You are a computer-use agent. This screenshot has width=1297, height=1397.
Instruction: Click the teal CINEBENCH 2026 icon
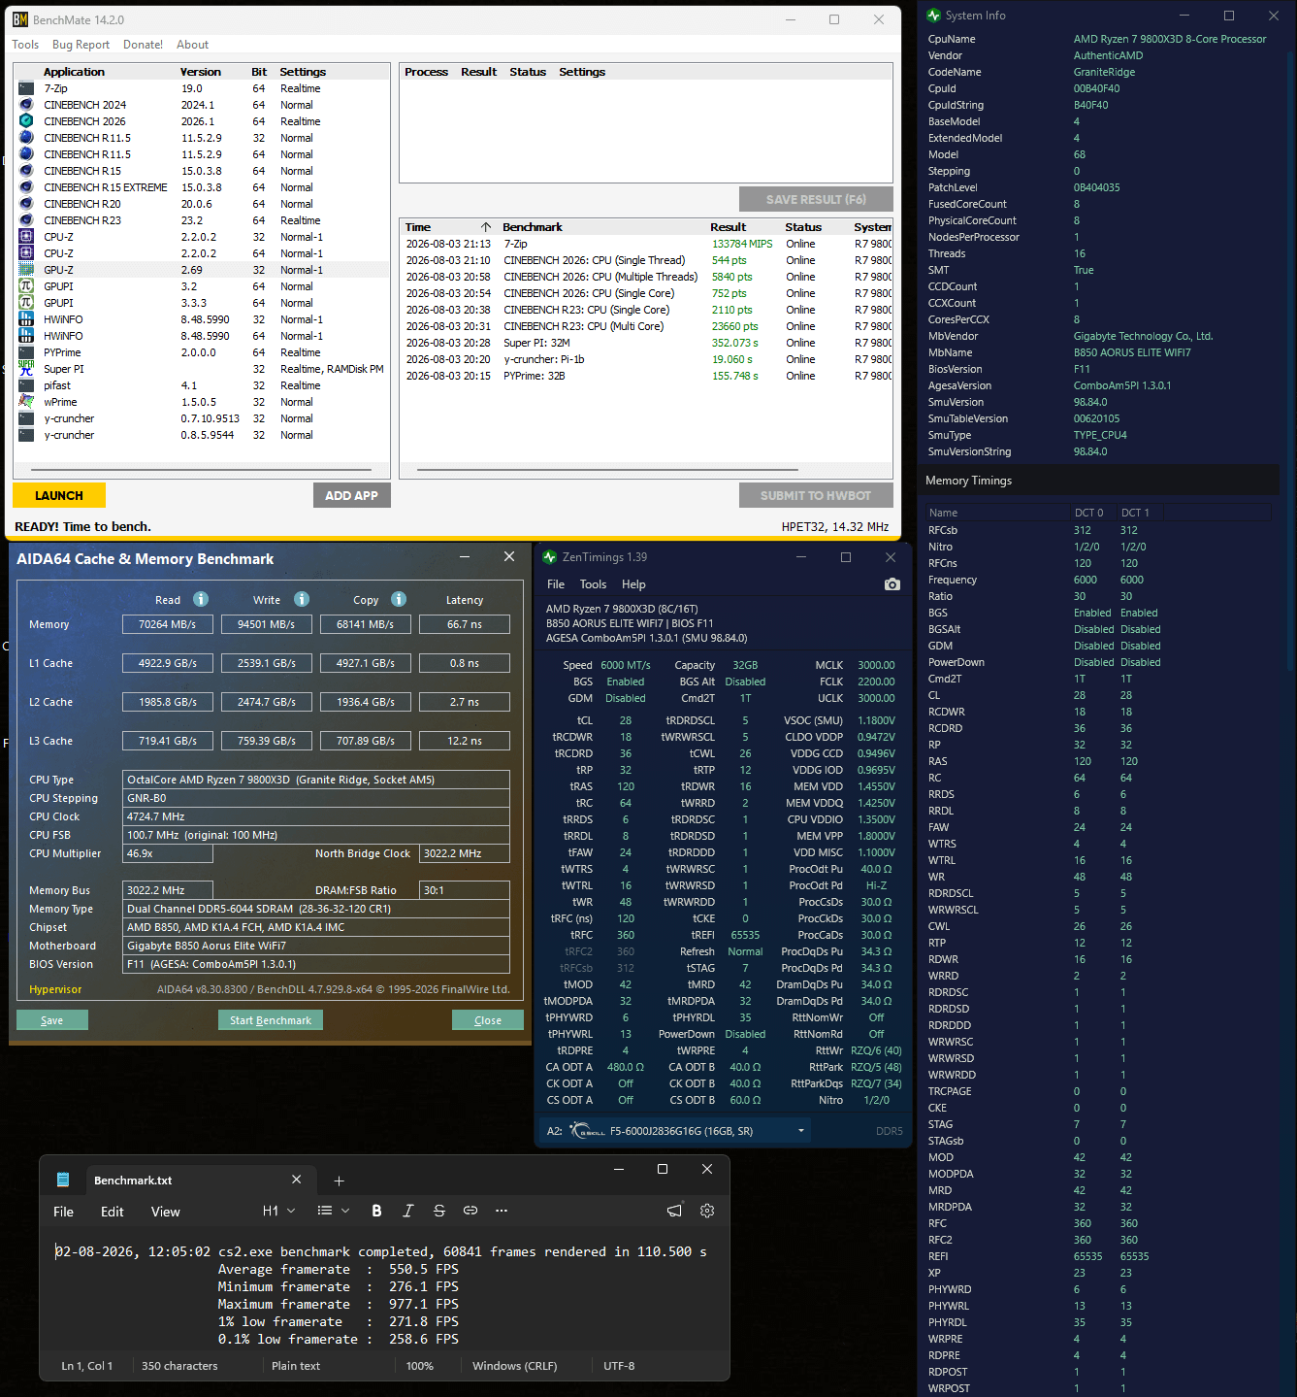click(26, 121)
